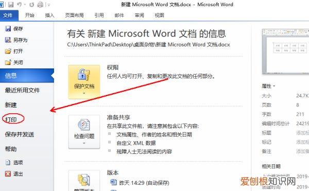This screenshot has width=309, height=191.
Task: Open the 邮件 tab
Action: [119, 15]
